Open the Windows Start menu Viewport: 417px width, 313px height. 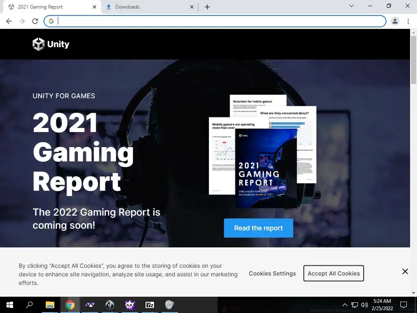[10, 305]
